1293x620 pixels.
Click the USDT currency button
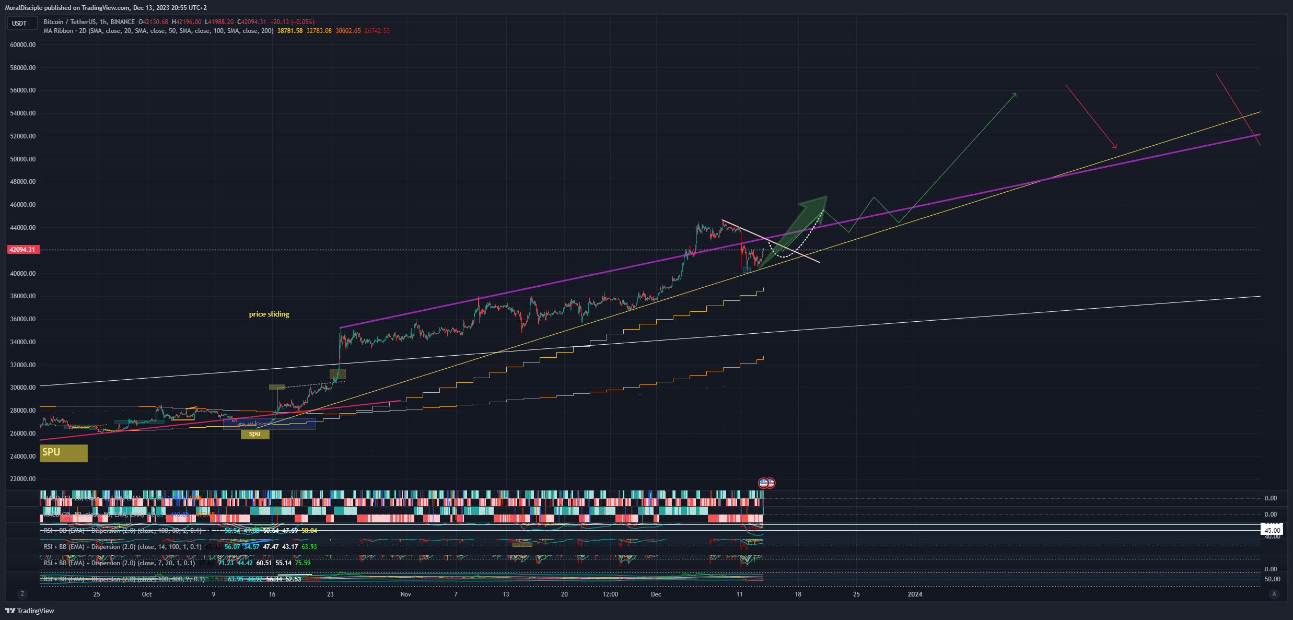coord(21,23)
